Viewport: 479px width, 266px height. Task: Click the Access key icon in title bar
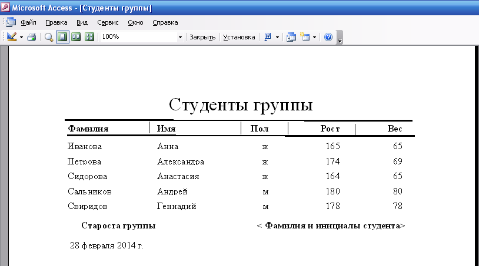pyautogui.click(x=5, y=7)
